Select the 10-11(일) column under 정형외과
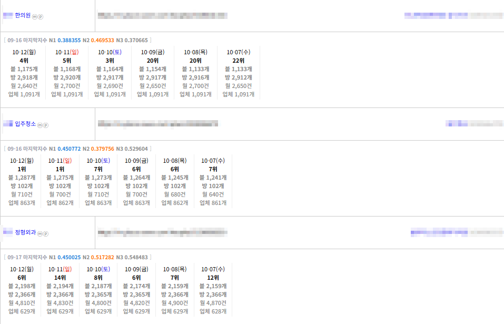This screenshot has height=324, width=504. pyautogui.click(x=60, y=290)
